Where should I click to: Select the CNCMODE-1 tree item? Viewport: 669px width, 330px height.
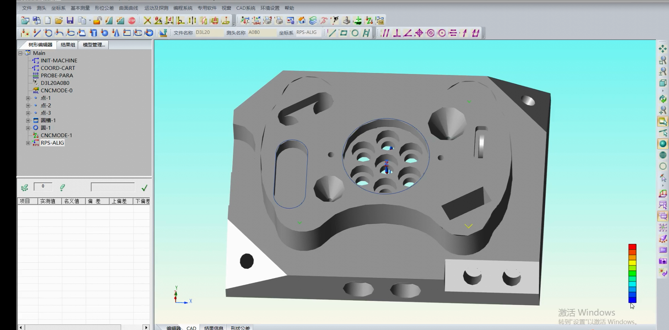tap(56, 135)
